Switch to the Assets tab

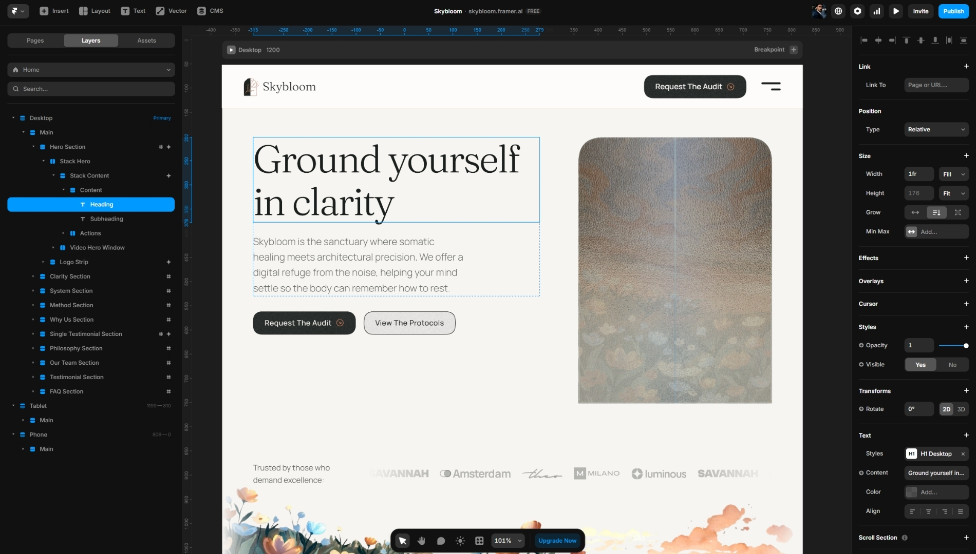pyautogui.click(x=146, y=40)
